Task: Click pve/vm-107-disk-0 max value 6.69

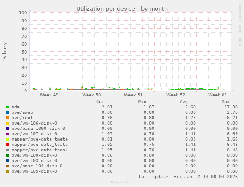Action: point(232,134)
